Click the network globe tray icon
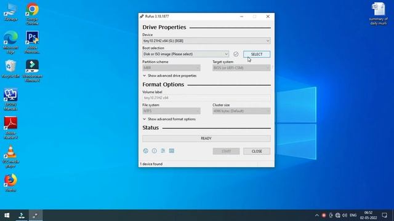 [x=338, y=215]
